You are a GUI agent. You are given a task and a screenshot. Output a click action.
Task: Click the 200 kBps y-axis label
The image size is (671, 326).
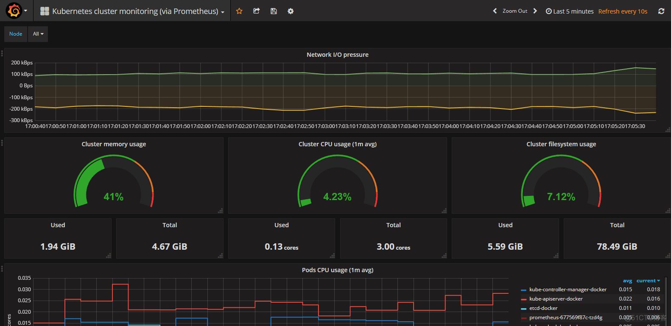(x=22, y=63)
